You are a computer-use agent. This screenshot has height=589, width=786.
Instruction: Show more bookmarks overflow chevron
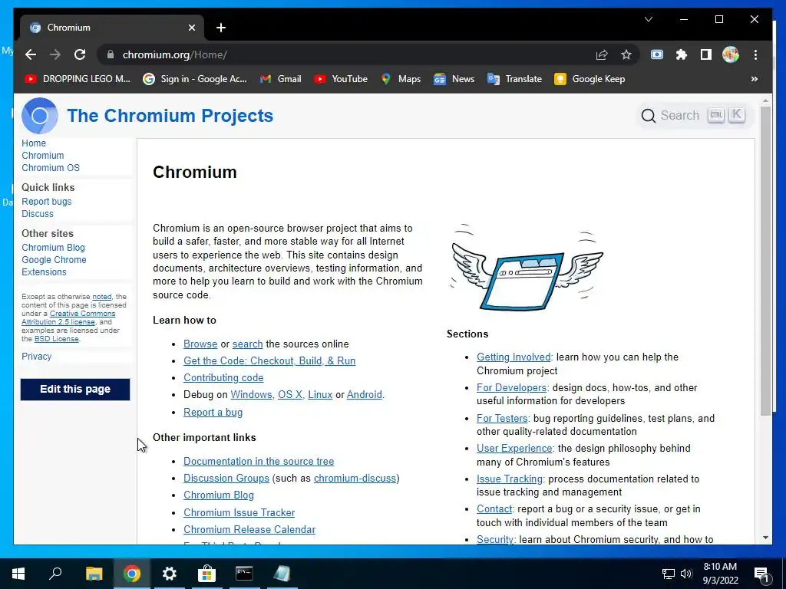754,79
